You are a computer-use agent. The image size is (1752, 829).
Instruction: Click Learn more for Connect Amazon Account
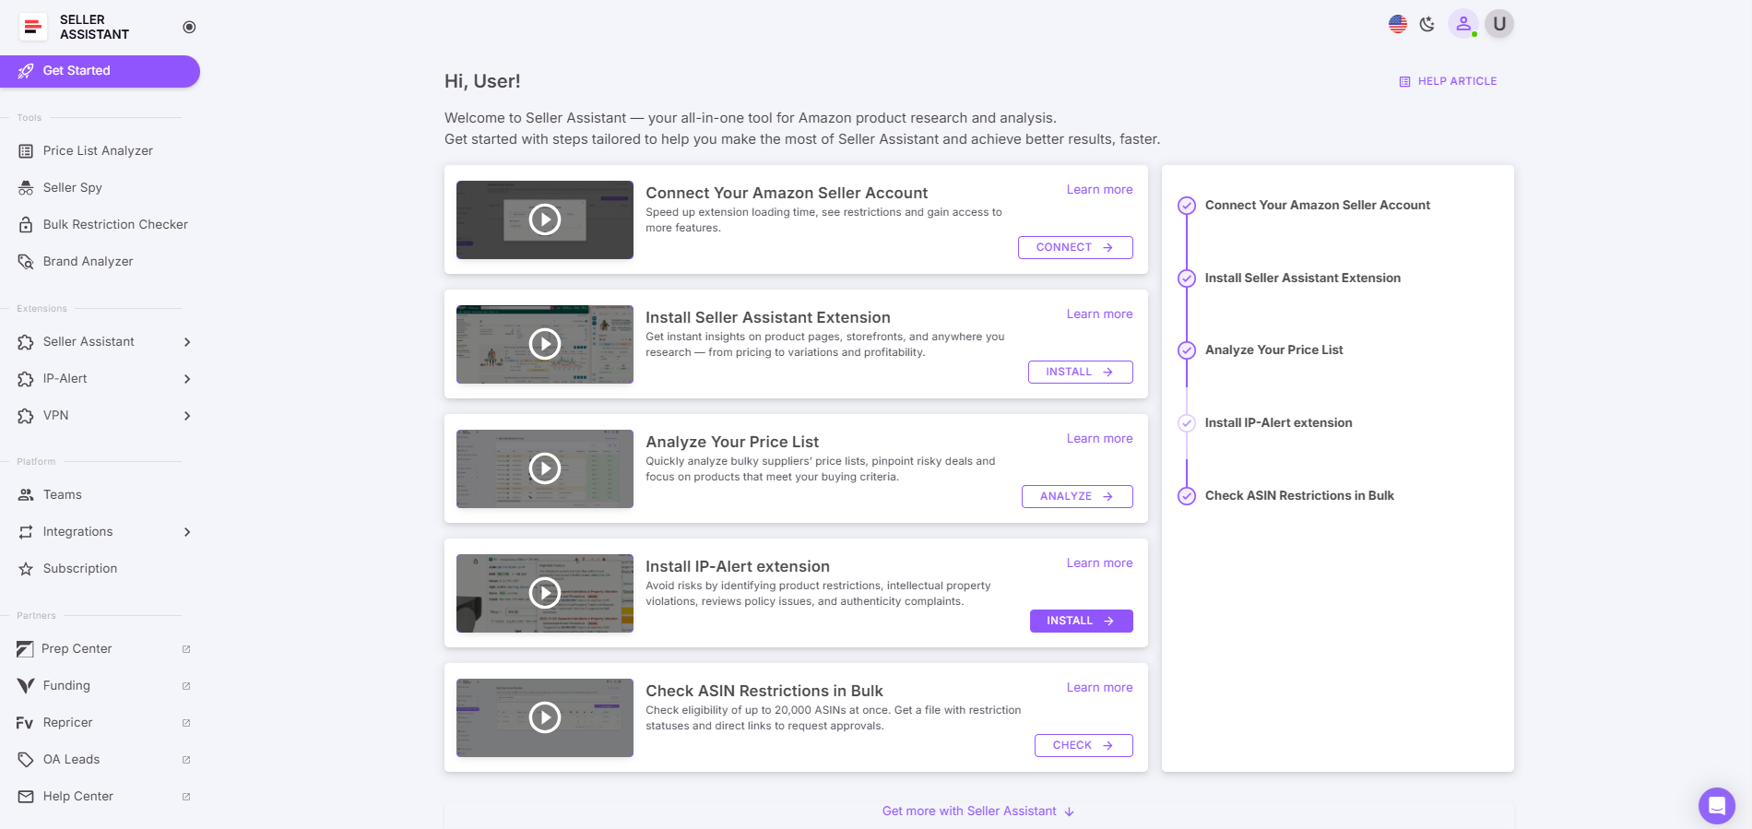pyautogui.click(x=1099, y=189)
